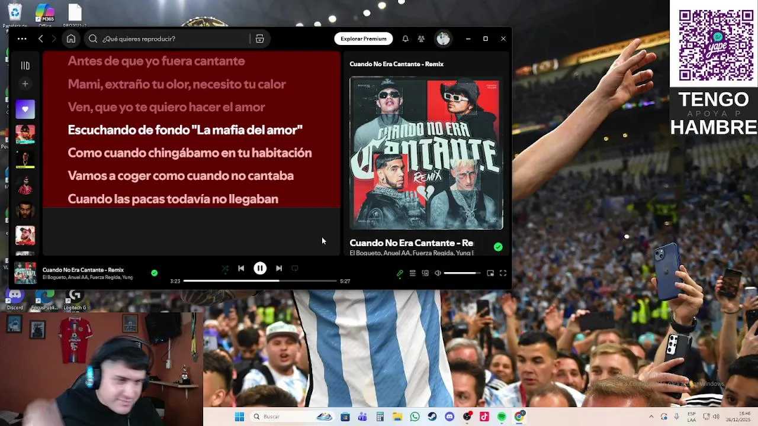The image size is (758, 426).
Task: Open the Liked Songs heart playlist
Action: coord(25,109)
